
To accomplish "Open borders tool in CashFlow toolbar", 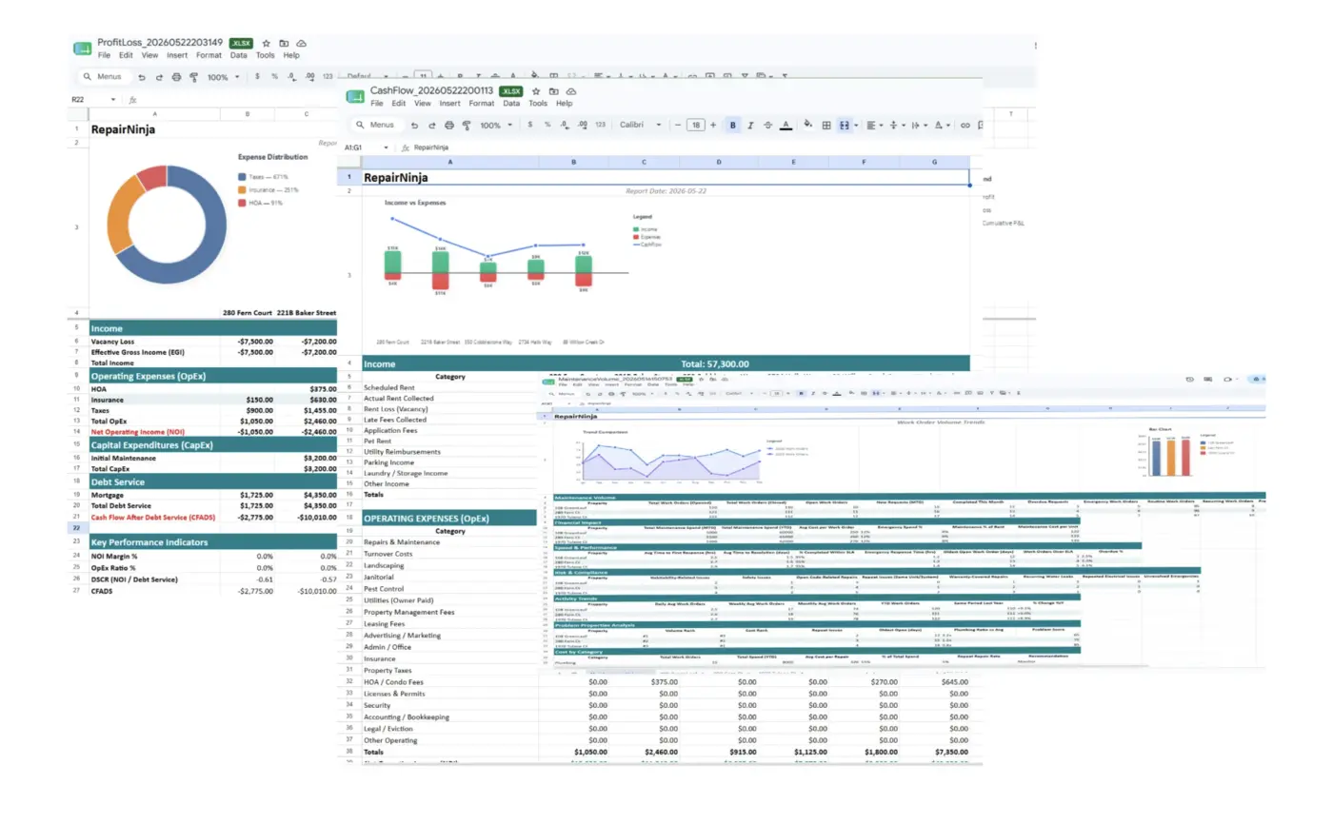I will 826,125.
